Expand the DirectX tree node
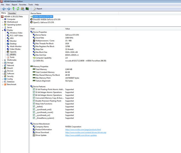This screenshot has height=153, width=181. [3, 68]
